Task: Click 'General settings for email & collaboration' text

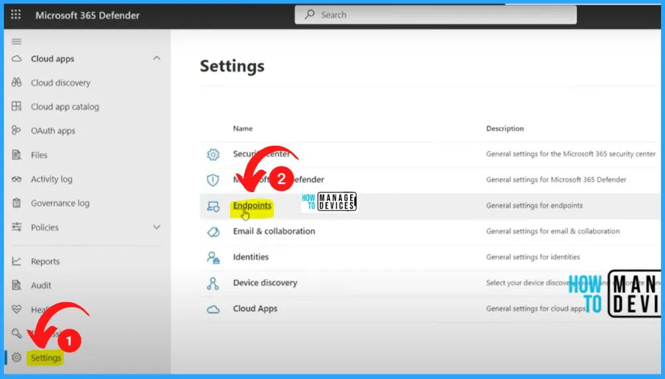Action: [x=552, y=231]
